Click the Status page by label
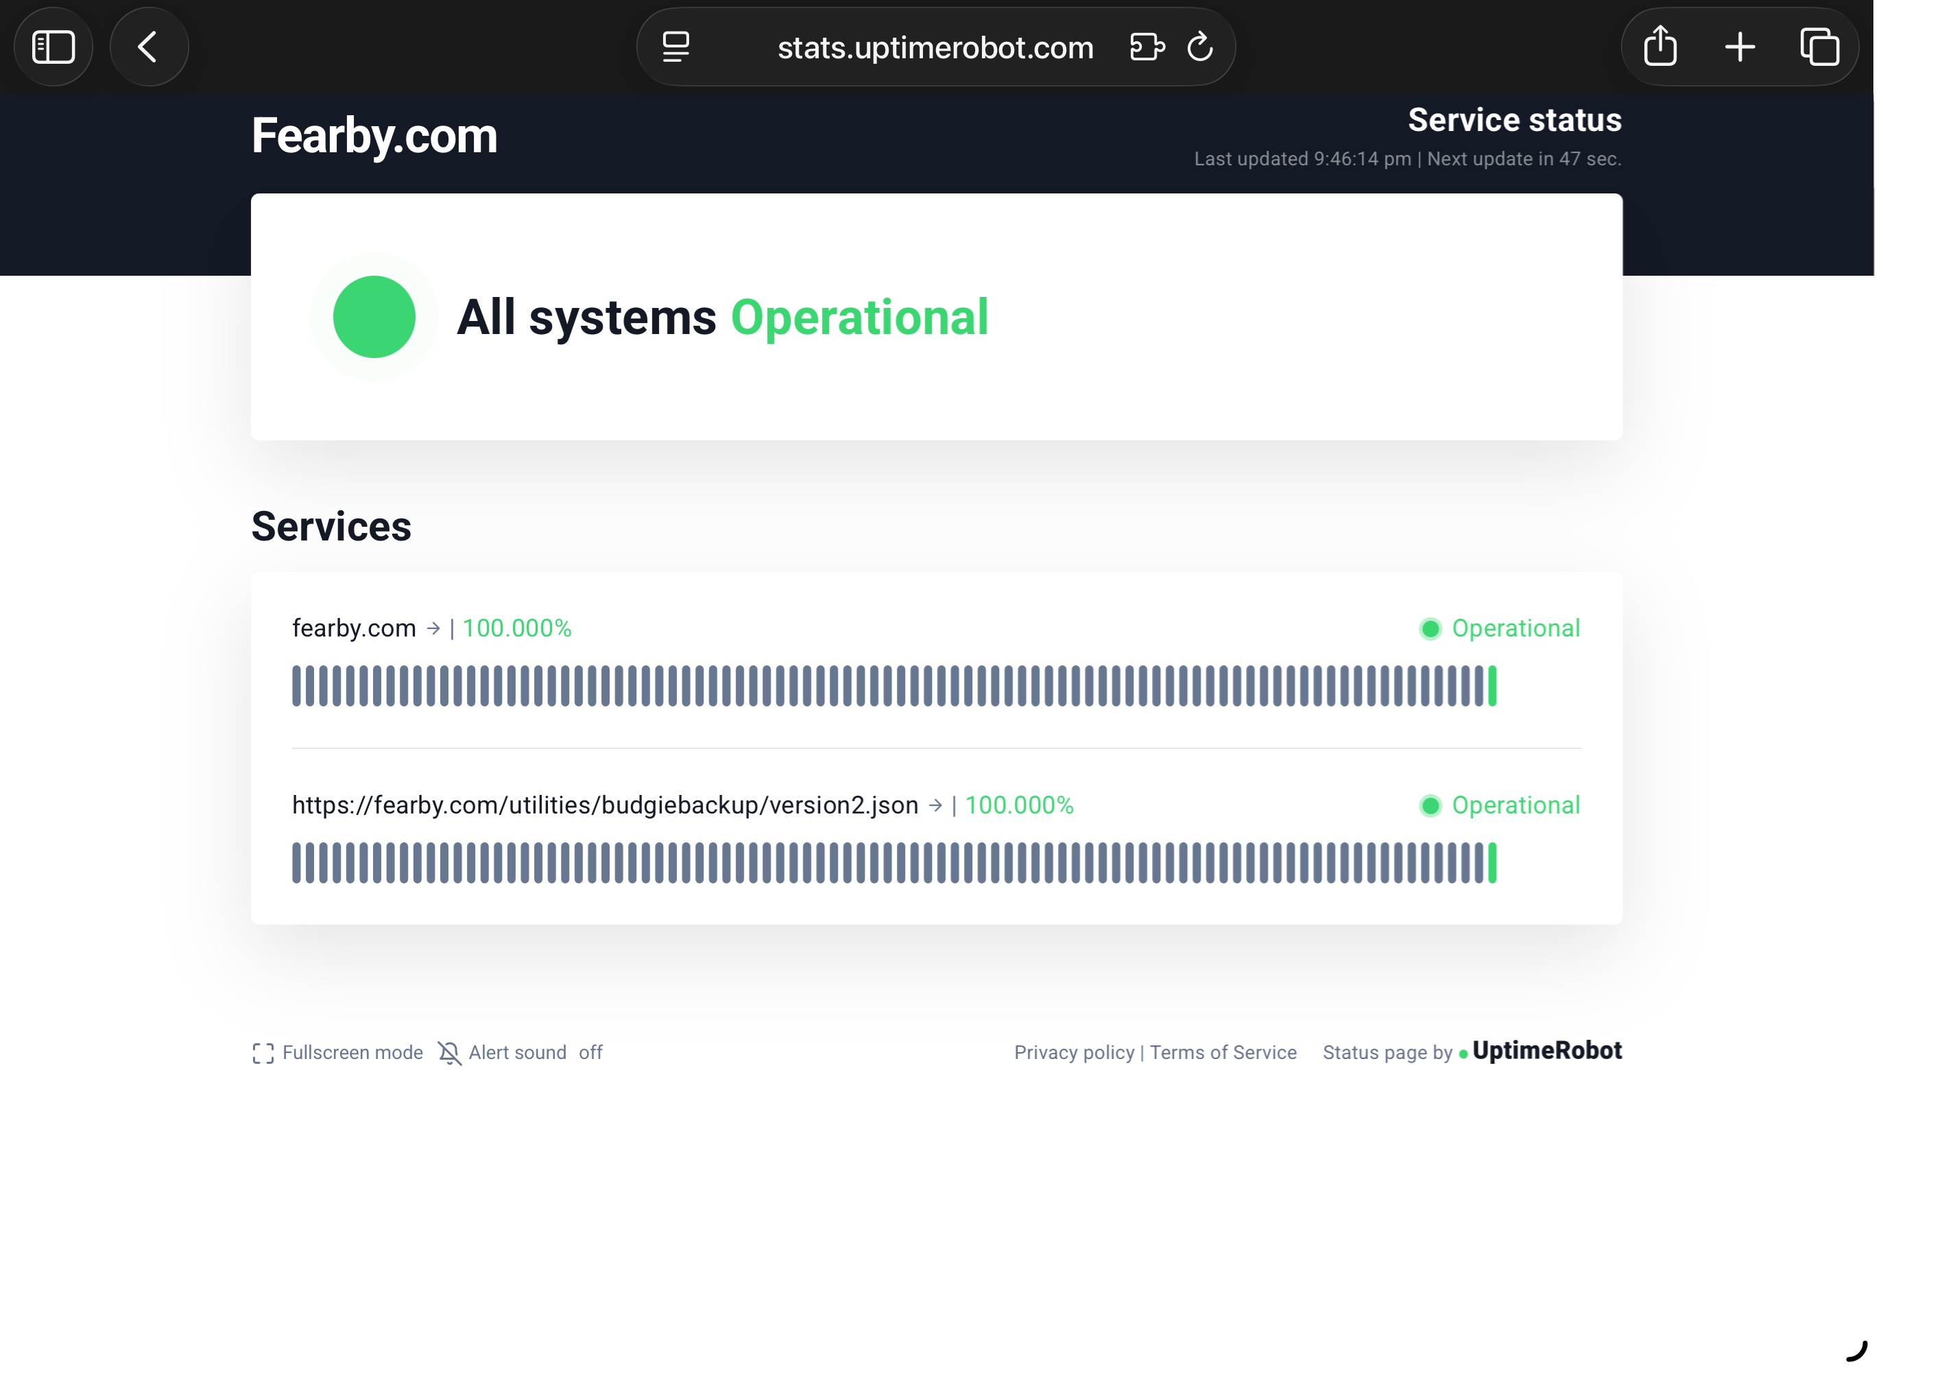The height and width of the screenshot is (1391, 1955). pos(1387,1053)
